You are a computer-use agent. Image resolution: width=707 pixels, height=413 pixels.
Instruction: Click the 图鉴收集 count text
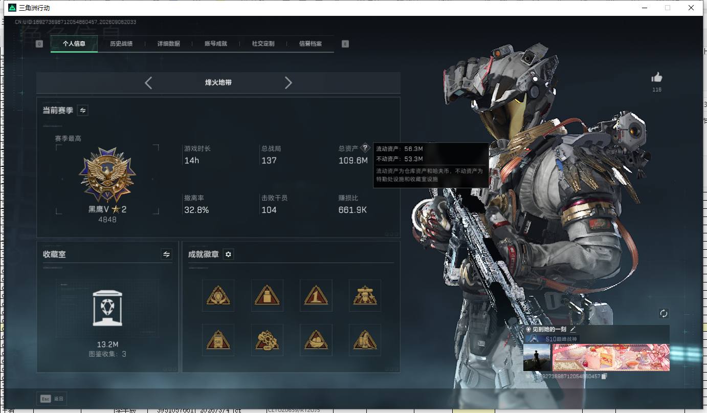tap(107, 354)
